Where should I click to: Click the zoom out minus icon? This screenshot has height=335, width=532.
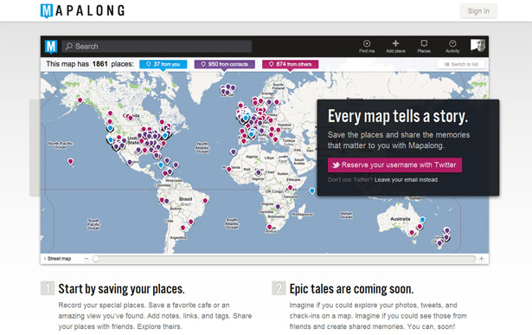coord(87,259)
